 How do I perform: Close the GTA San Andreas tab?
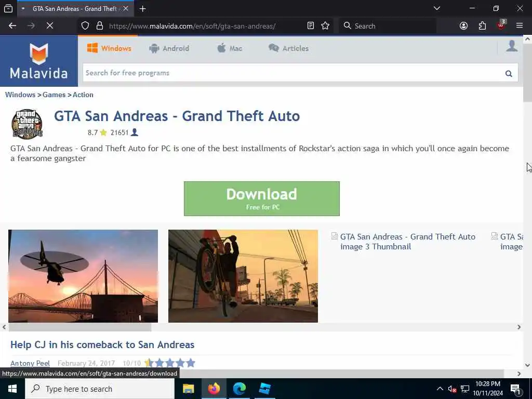(x=126, y=8)
